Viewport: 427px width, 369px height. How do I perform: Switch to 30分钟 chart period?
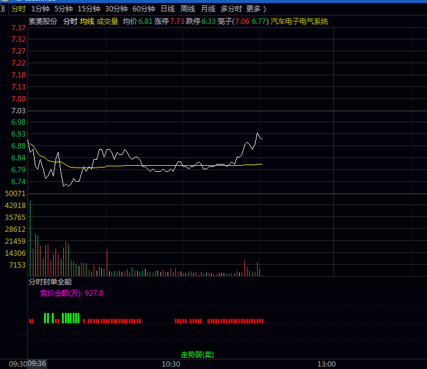[116, 9]
